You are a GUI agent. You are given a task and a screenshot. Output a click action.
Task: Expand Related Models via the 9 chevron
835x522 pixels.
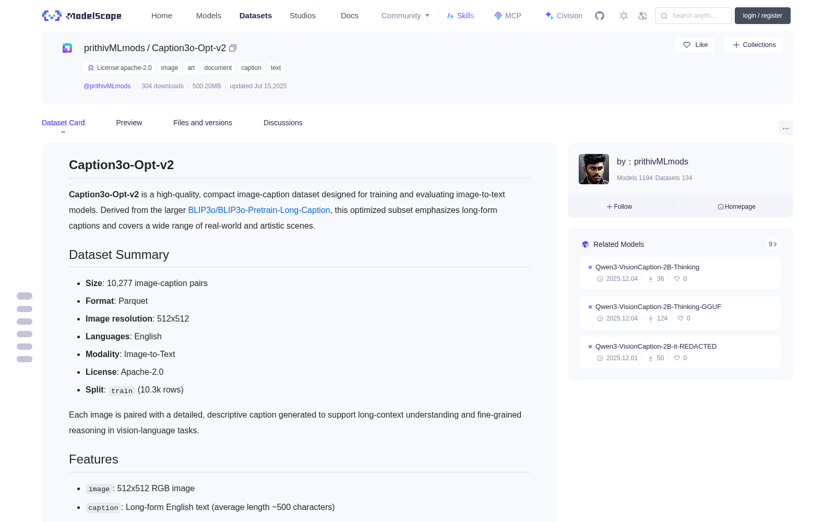click(x=773, y=244)
